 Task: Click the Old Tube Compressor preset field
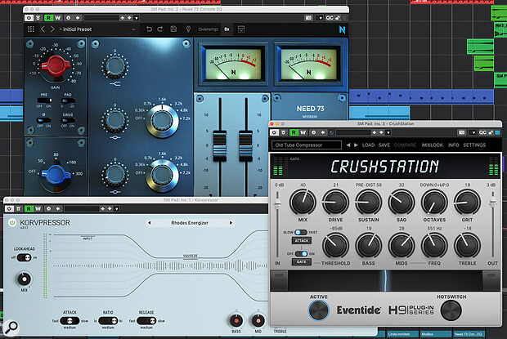click(307, 145)
